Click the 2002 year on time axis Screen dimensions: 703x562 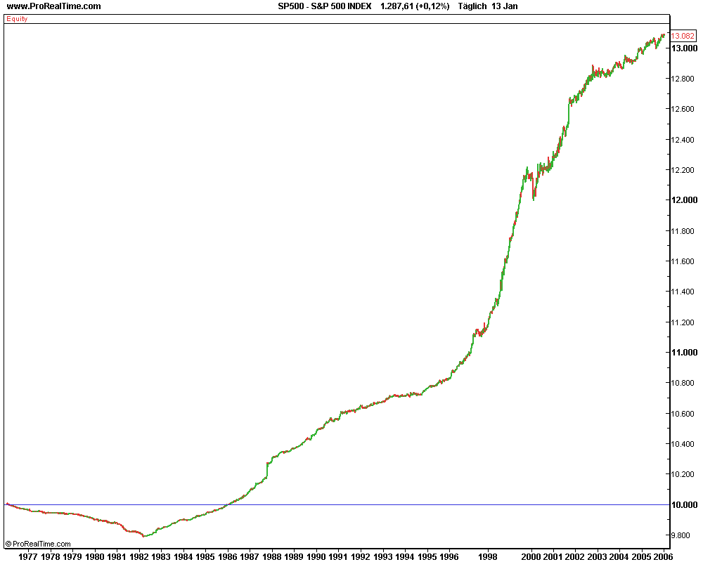575,557
